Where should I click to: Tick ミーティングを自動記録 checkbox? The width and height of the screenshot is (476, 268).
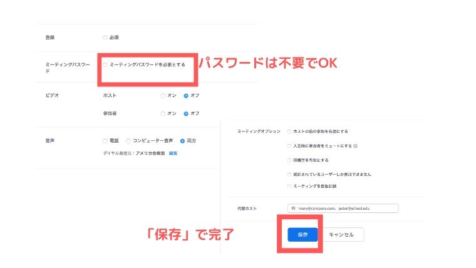tap(289, 187)
